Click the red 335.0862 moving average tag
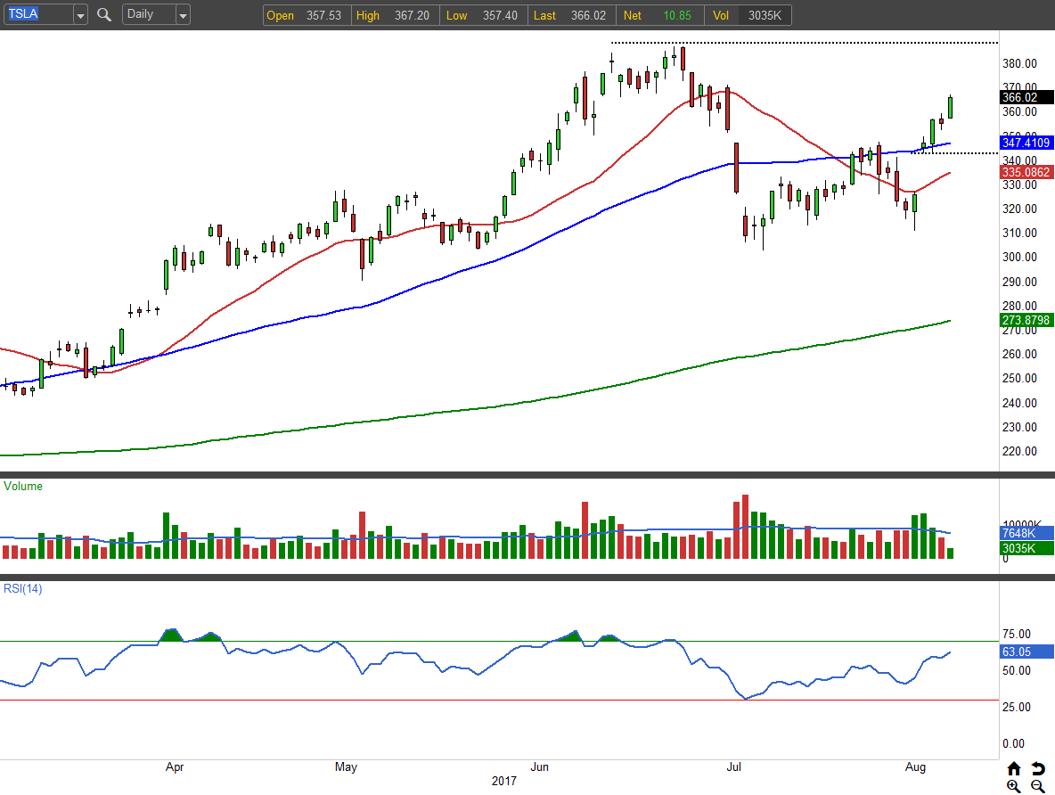Screen dimensions: 1055x795 click(x=1026, y=172)
